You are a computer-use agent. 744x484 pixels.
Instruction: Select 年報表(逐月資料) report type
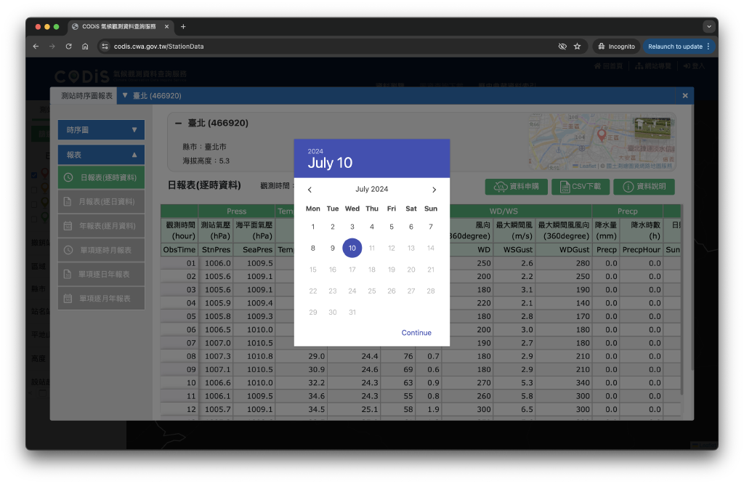[x=101, y=226]
